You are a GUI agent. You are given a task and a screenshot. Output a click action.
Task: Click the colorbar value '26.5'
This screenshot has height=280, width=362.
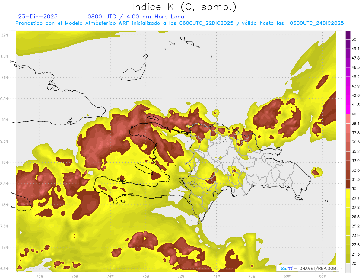[356, 217]
